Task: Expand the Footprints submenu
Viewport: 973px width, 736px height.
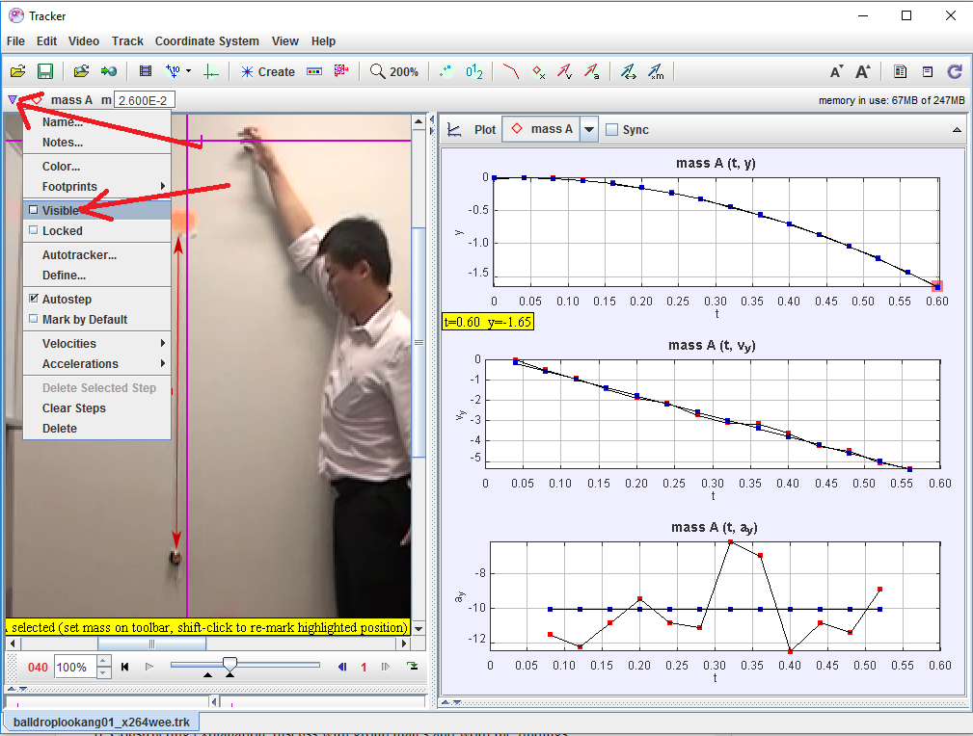Action: (96, 187)
